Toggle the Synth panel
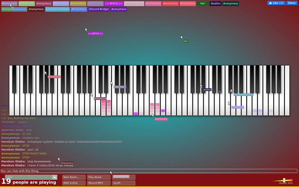The image size is (299, 187). [124, 183]
